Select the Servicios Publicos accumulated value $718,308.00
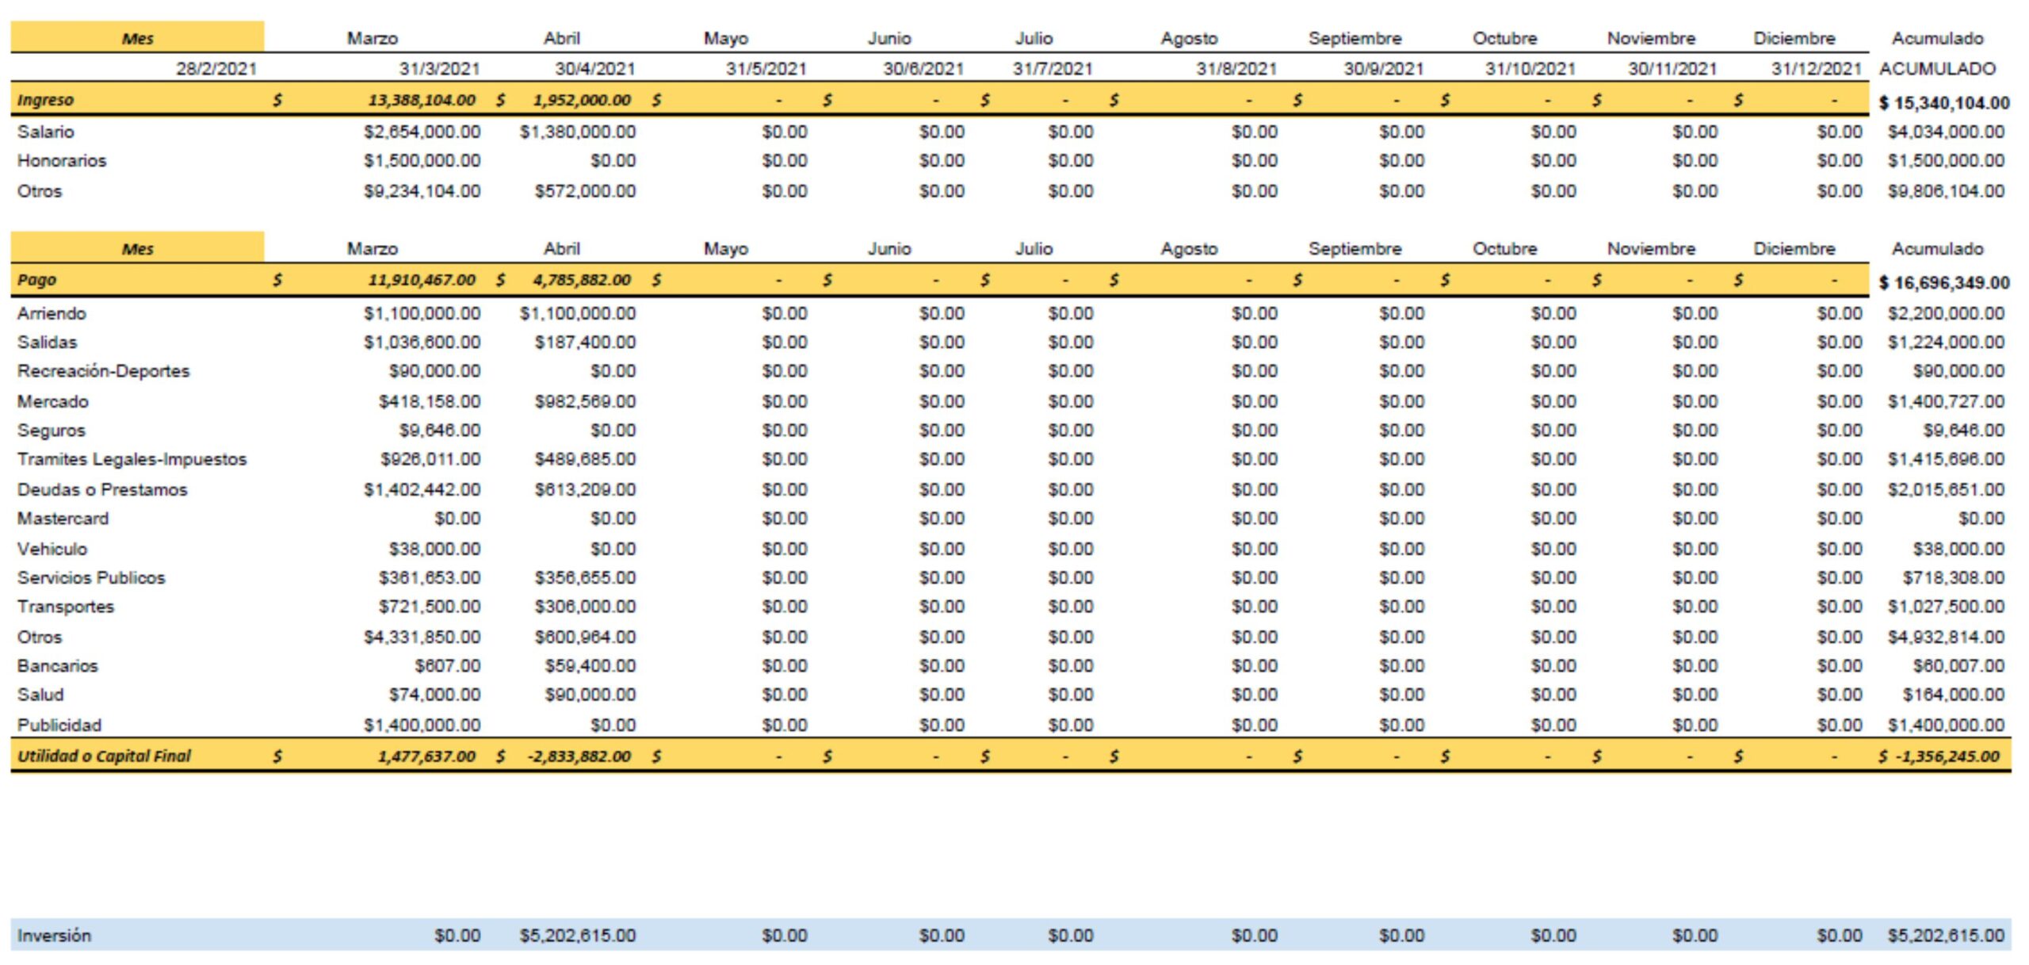Screen dimensions: 2029x965 tap(1953, 577)
